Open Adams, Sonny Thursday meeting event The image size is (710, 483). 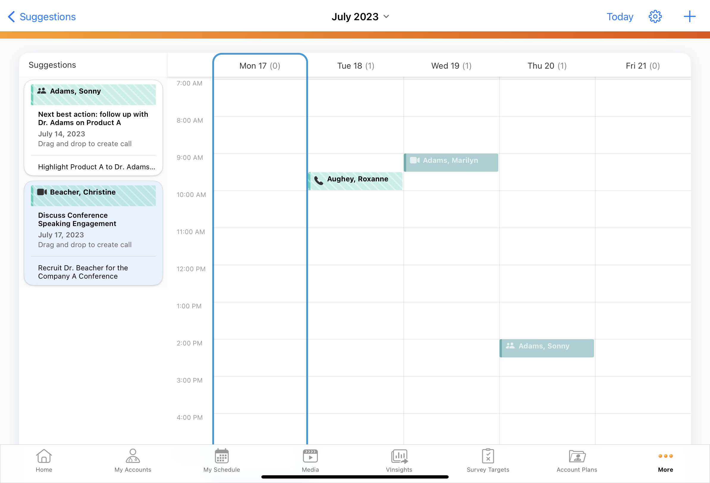(x=546, y=348)
